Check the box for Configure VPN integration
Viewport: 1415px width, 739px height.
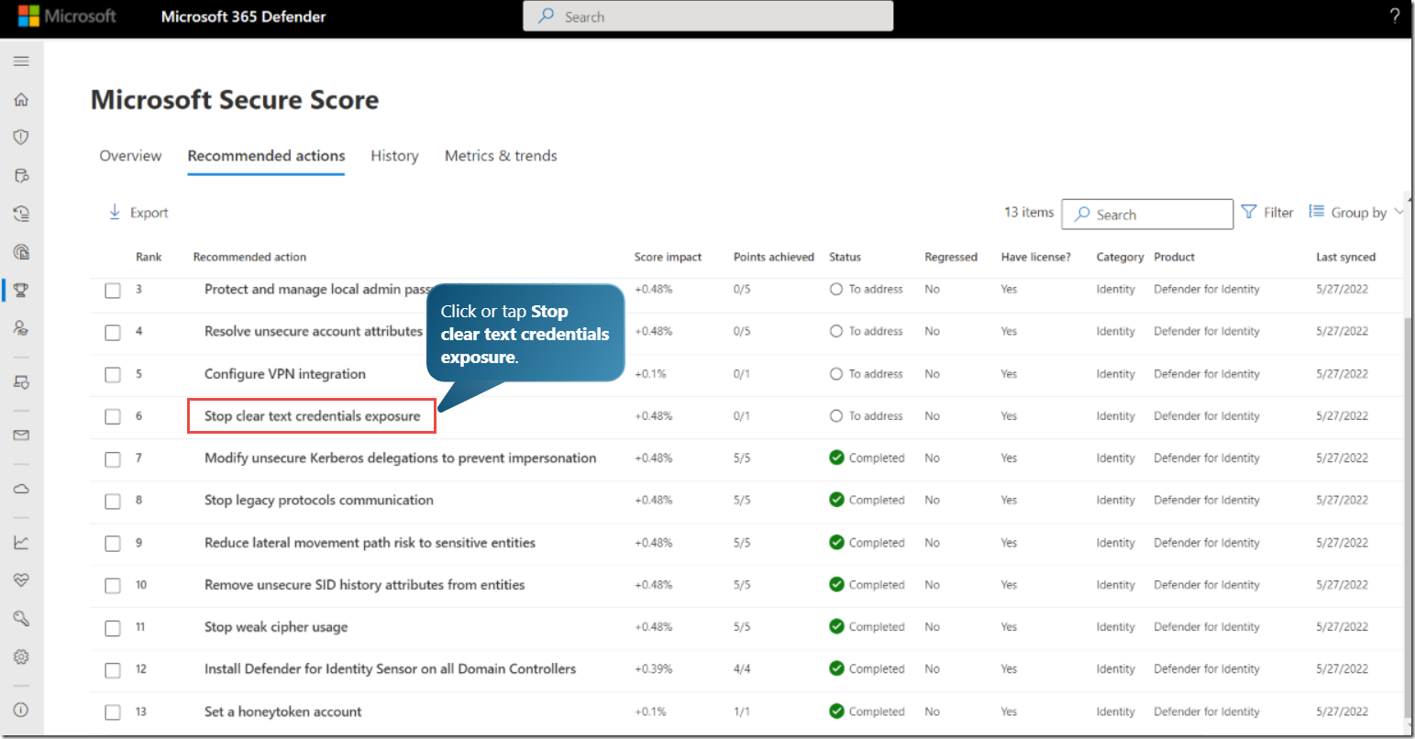point(113,375)
